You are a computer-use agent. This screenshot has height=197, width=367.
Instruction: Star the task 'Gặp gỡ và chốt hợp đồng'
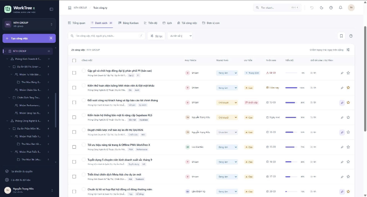(348, 73)
